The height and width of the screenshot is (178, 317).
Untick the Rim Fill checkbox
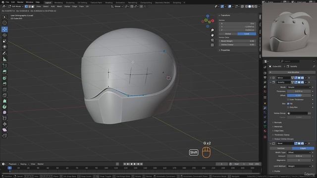288,103
